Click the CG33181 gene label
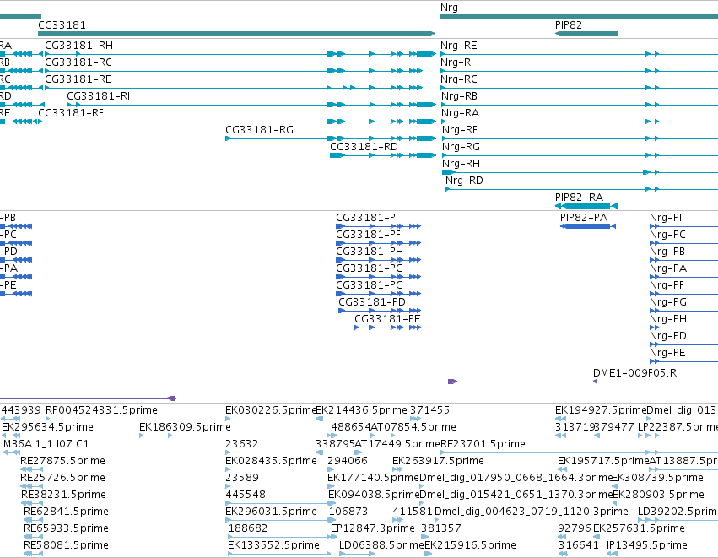Viewport: 718px width, 558px height. point(62,25)
